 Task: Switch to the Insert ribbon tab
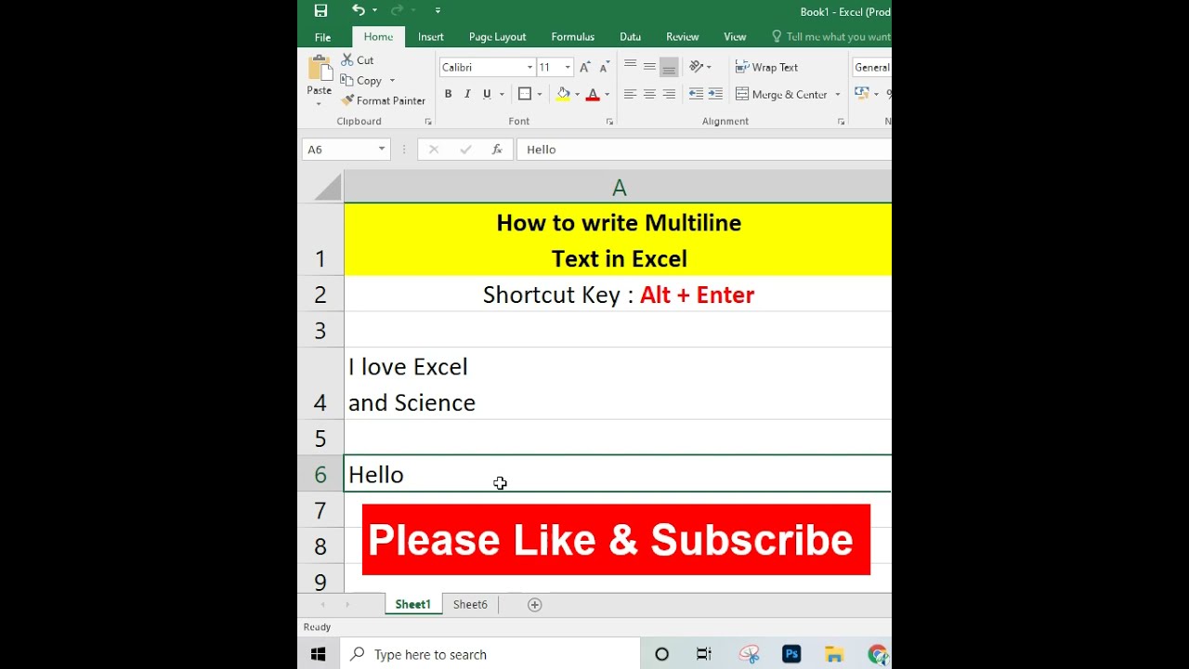(431, 37)
